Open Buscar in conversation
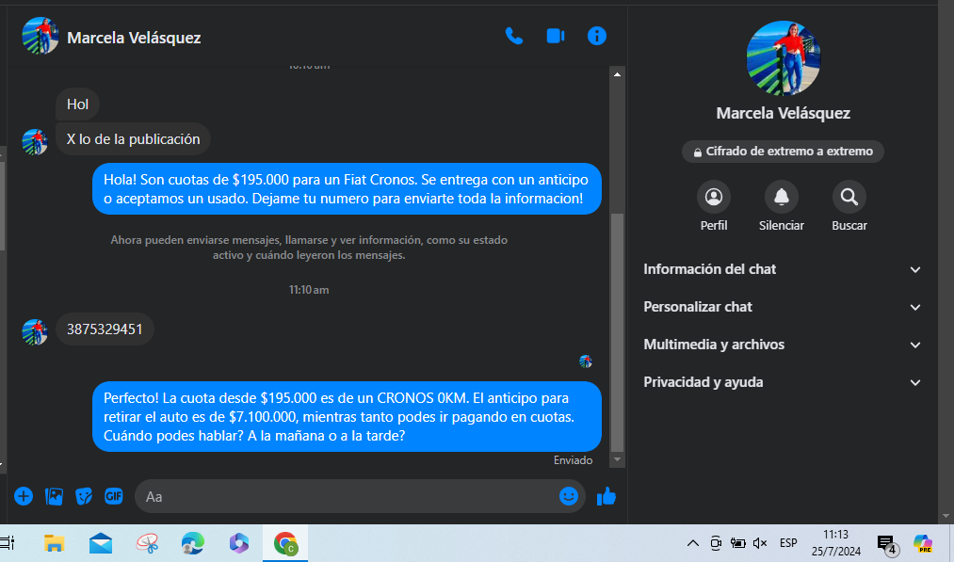 (849, 197)
